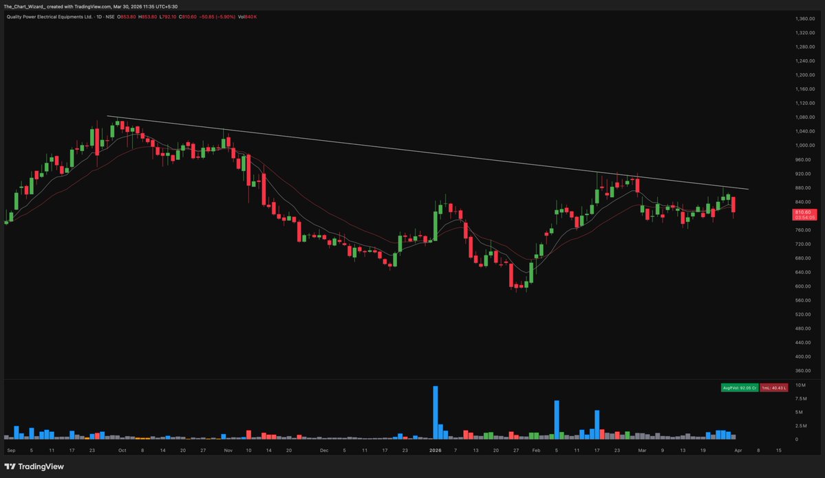Click price axis label 1,160.00
Viewport: 825px width, 478px height.
(x=805, y=89)
